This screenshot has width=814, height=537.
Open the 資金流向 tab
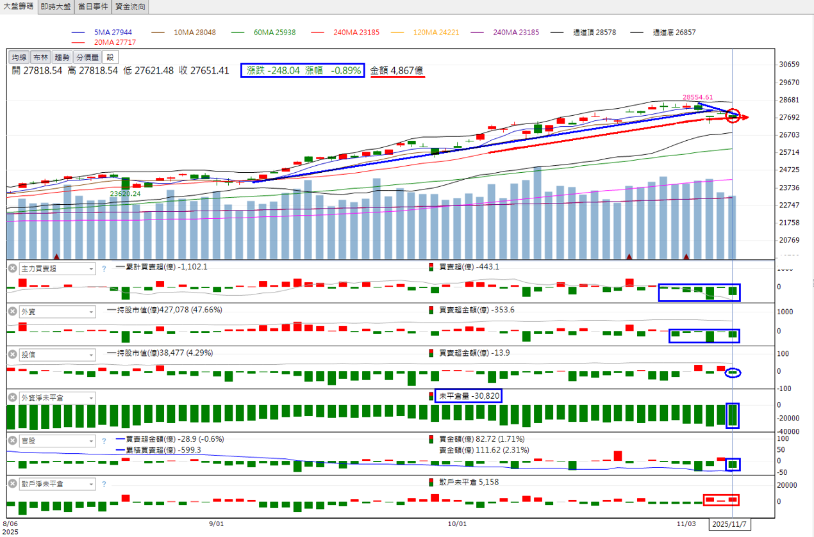point(130,7)
